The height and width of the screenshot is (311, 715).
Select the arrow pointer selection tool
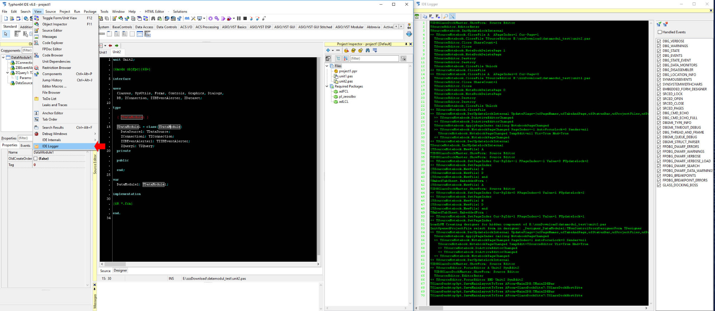pyautogui.click(x=6, y=34)
